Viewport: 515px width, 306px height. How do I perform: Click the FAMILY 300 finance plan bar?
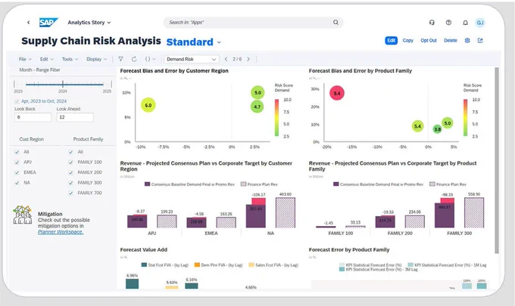click(x=474, y=212)
